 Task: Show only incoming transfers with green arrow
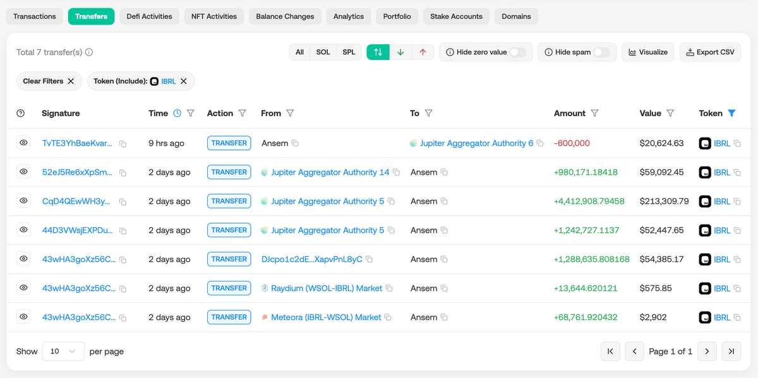[x=400, y=52]
